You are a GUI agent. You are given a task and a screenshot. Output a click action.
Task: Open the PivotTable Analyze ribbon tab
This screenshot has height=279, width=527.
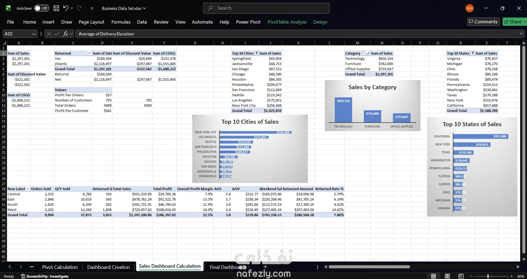click(287, 22)
